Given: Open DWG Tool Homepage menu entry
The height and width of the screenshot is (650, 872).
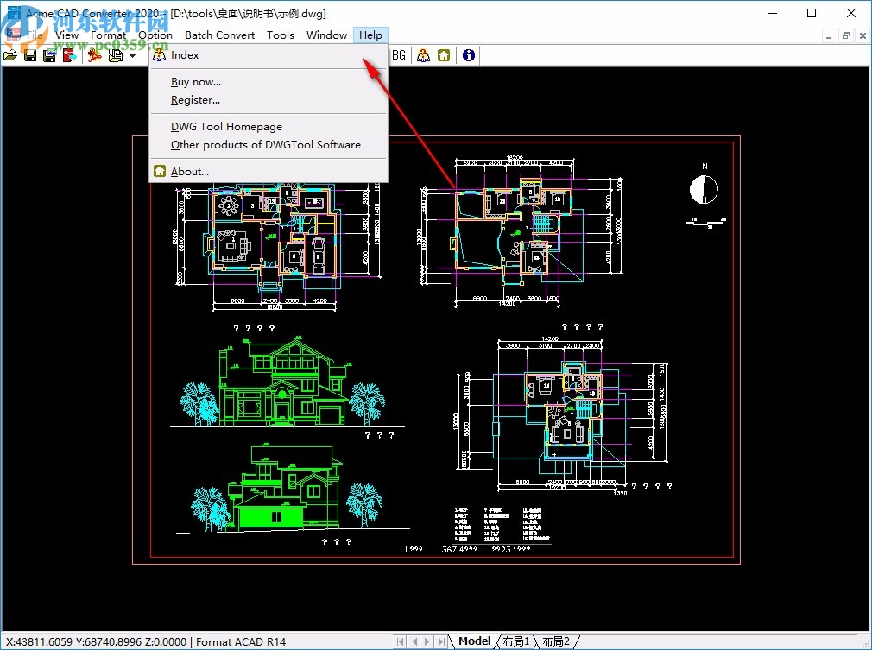Looking at the screenshot, I should pyautogui.click(x=269, y=127).
